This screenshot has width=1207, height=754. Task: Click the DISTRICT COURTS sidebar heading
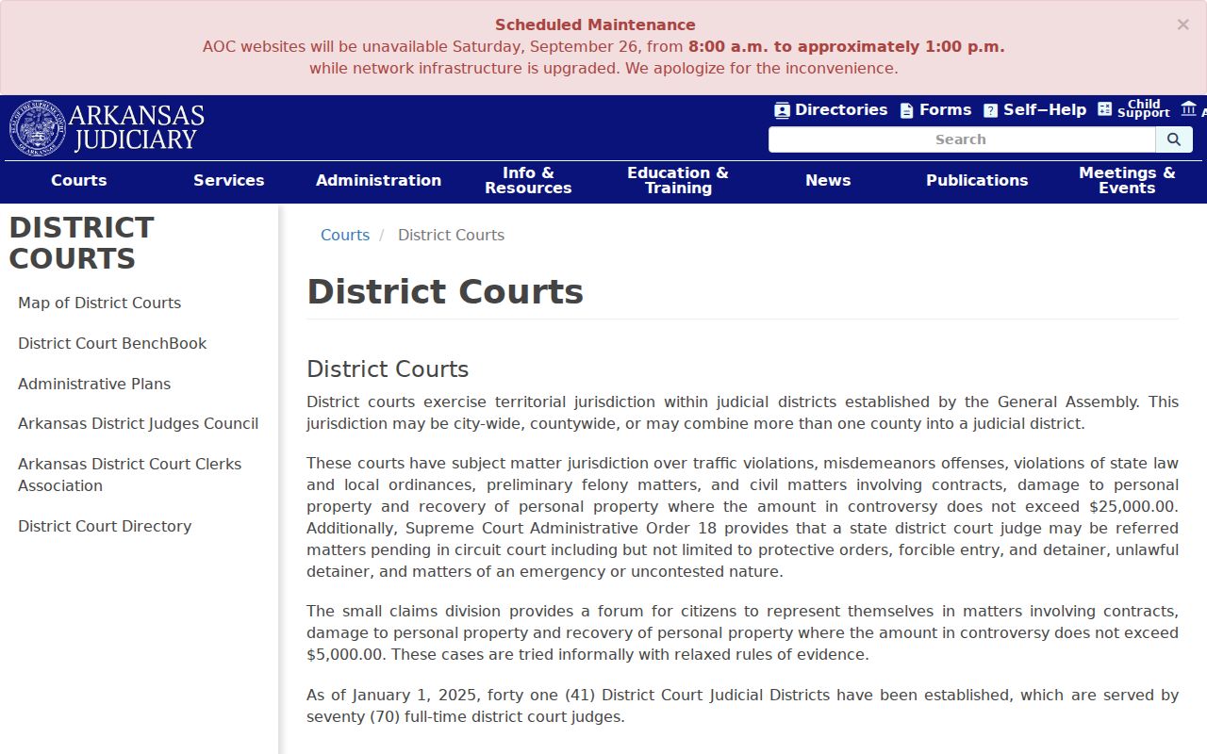(x=81, y=243)
